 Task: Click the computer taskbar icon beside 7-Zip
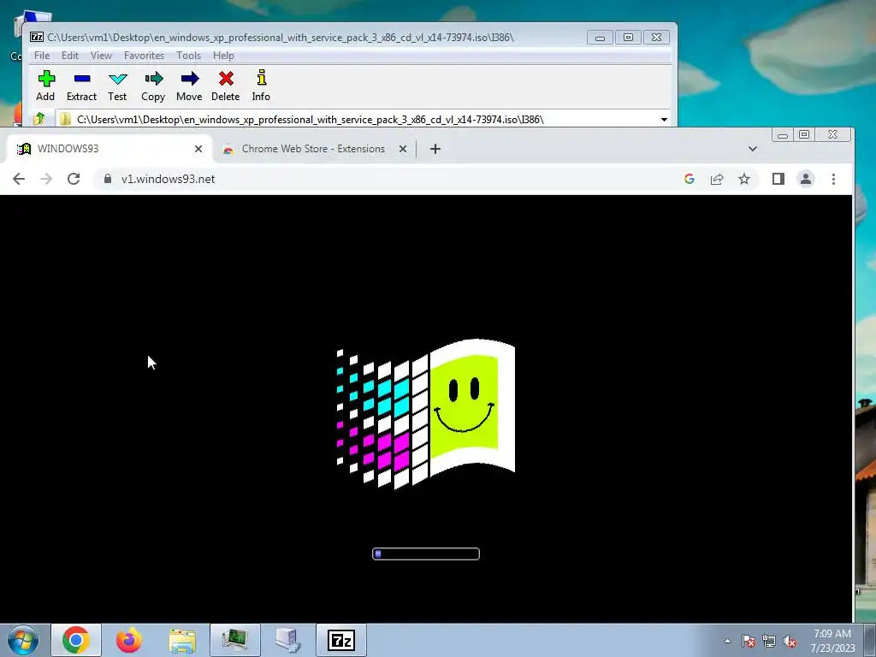[x=288, y=640]
